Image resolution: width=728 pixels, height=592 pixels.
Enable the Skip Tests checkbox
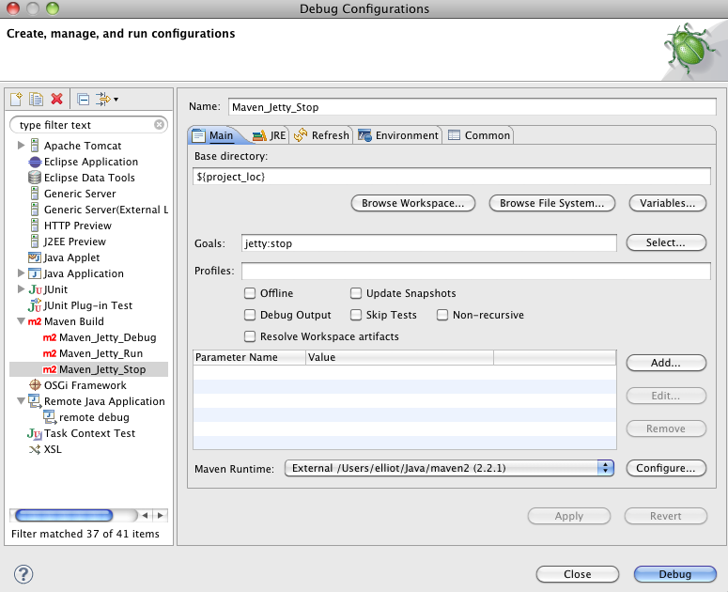point(356,315)
